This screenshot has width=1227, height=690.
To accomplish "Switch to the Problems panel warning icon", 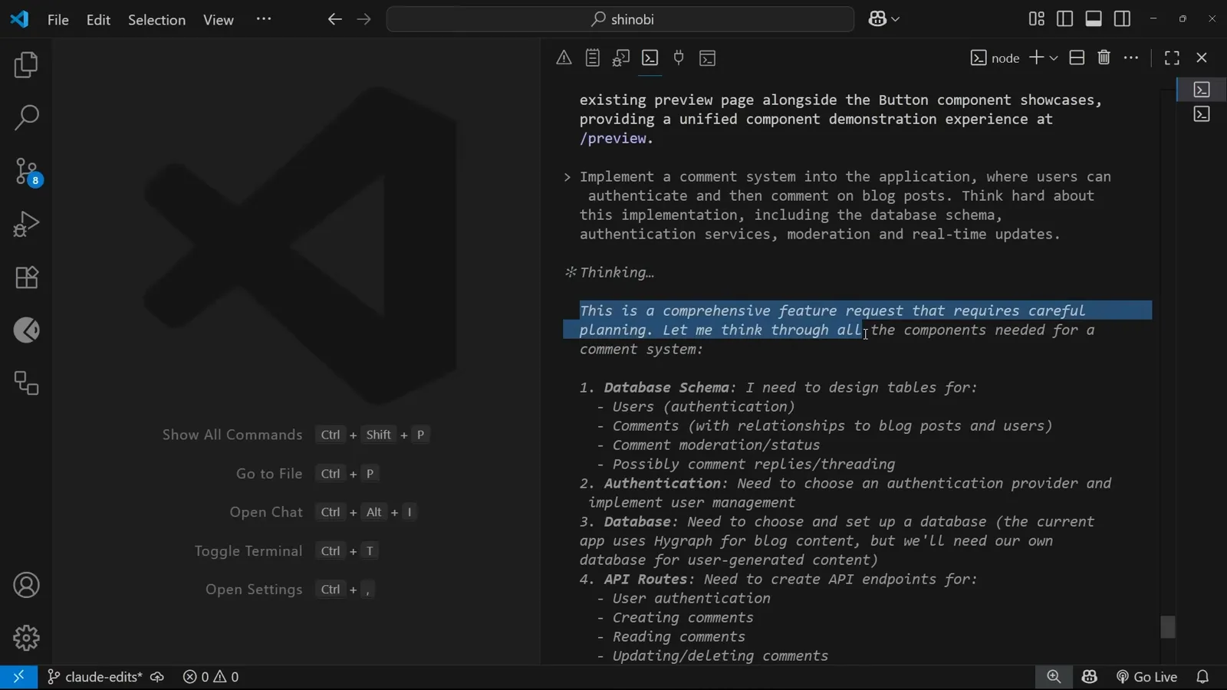I will click(564, 58).
